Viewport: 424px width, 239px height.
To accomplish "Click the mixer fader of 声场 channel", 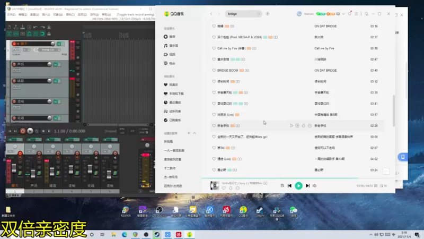I will [x=33, y=174].
